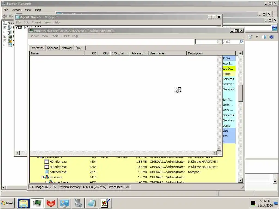Image resolution: width=279 pixels, height=209 pixels.
Task: Click the Processes: 170 status entry
Action: tap(119, 187)
